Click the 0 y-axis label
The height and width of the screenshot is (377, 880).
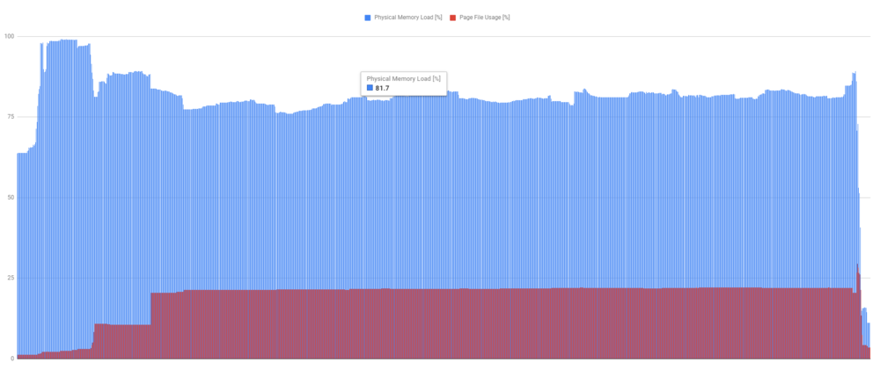(x=11, y=359)
